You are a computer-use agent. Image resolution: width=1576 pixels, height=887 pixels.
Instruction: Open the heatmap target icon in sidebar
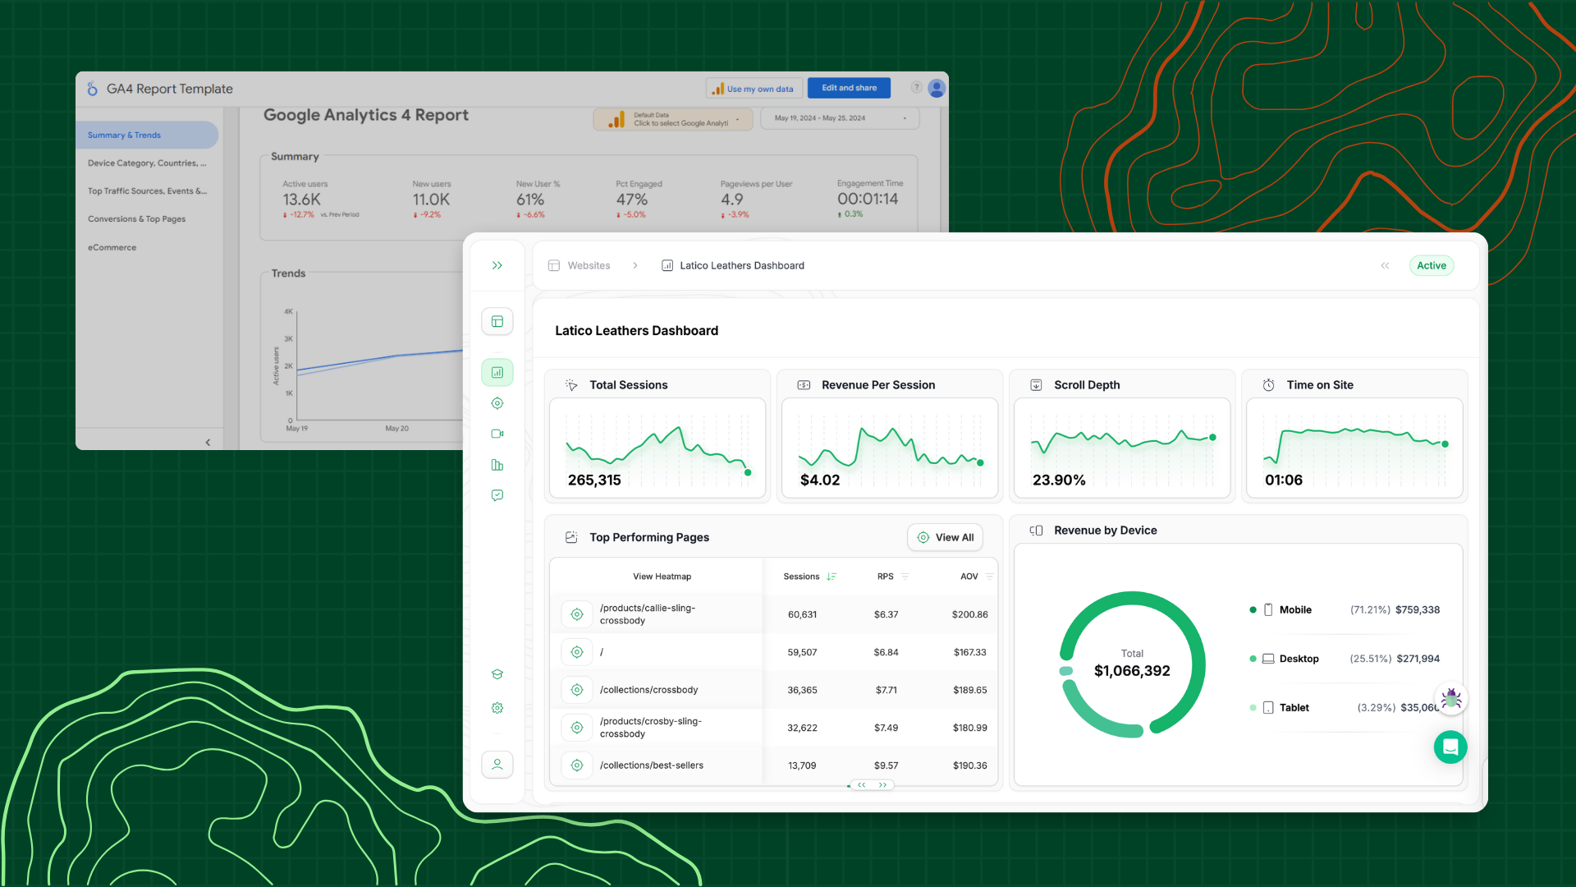click(x=497, y=403)
